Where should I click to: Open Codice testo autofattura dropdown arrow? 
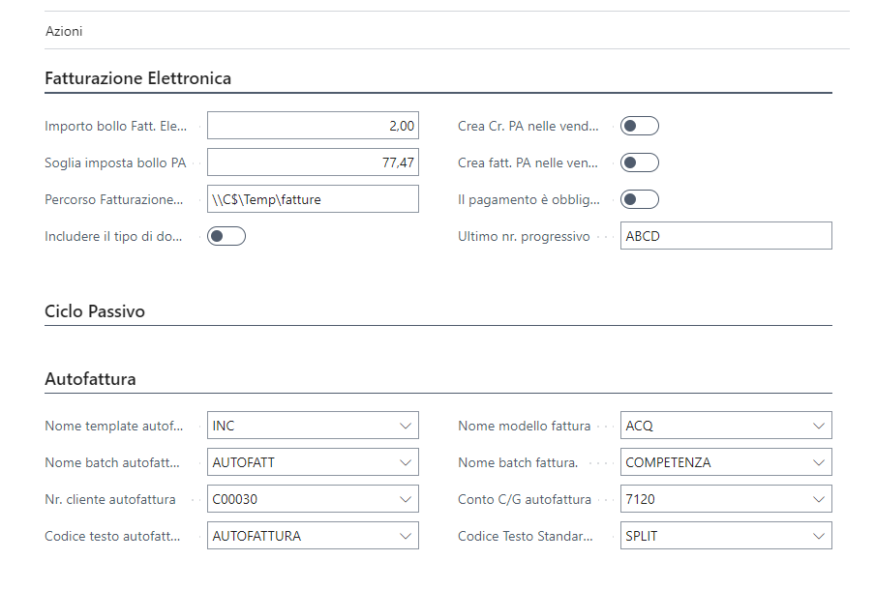pyautogui.click(x=406, y=536)
